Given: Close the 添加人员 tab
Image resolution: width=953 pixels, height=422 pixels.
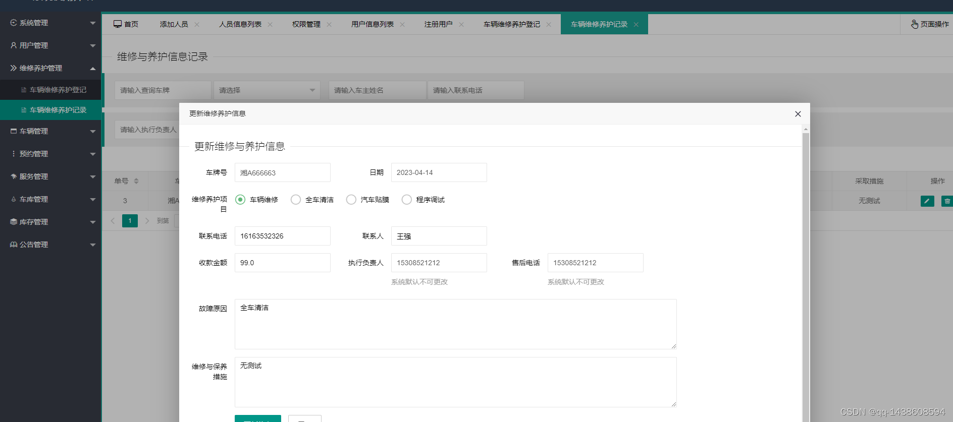Looking at the screenshot, I should [197, 24].
